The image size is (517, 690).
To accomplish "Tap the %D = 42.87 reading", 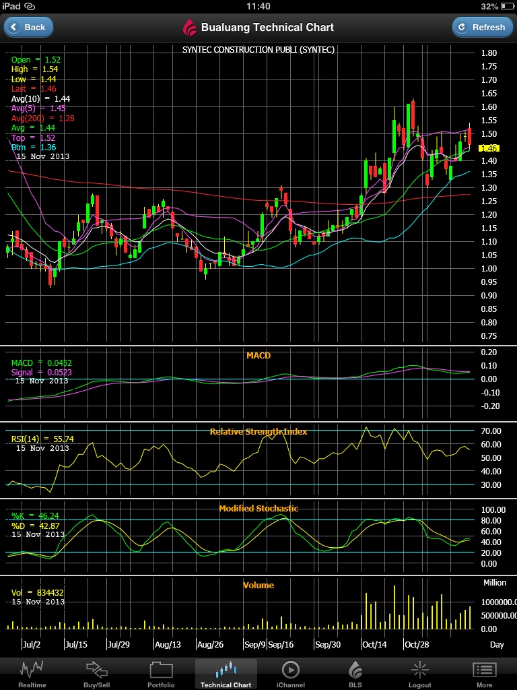I will [35, 526].
